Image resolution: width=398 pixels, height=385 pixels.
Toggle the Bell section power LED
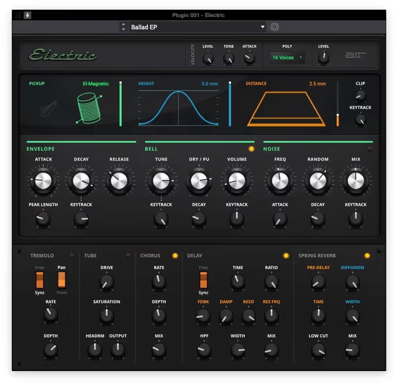[251, 149]
